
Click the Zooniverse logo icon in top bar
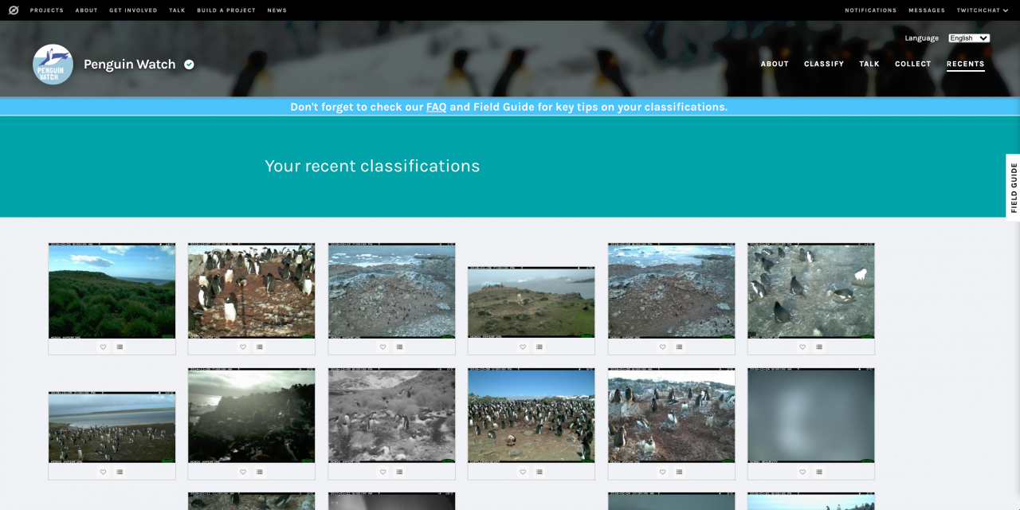14,10
